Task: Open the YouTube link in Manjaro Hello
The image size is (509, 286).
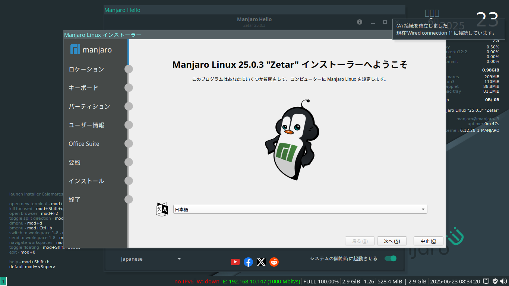Action: [x=235, y=262]
